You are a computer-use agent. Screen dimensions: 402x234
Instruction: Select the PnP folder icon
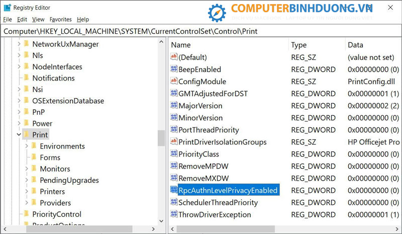click(x=27, y=112)
